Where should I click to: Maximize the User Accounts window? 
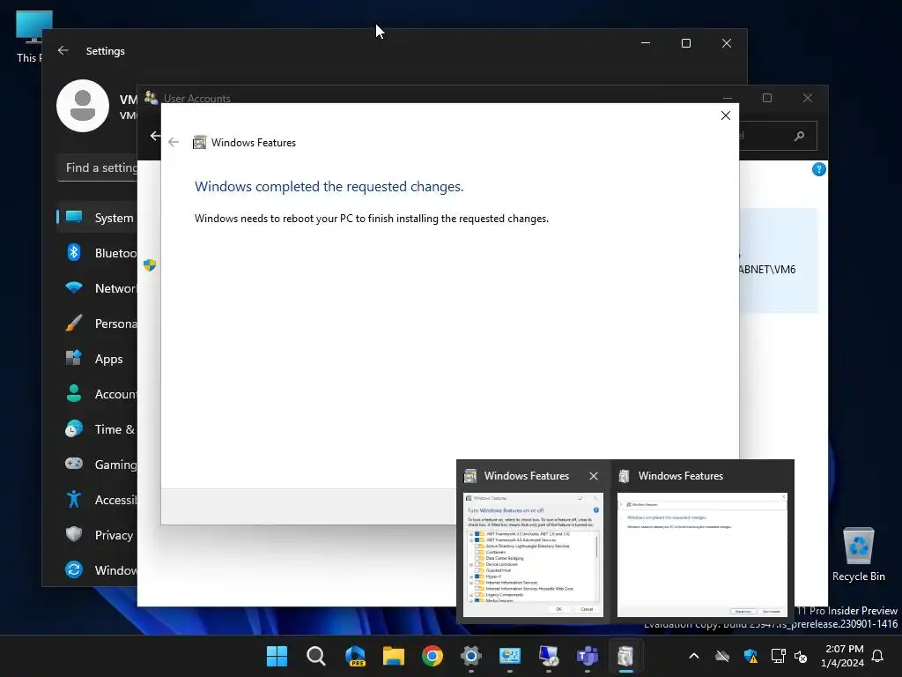pyautogui.click(x=767, y=98)
